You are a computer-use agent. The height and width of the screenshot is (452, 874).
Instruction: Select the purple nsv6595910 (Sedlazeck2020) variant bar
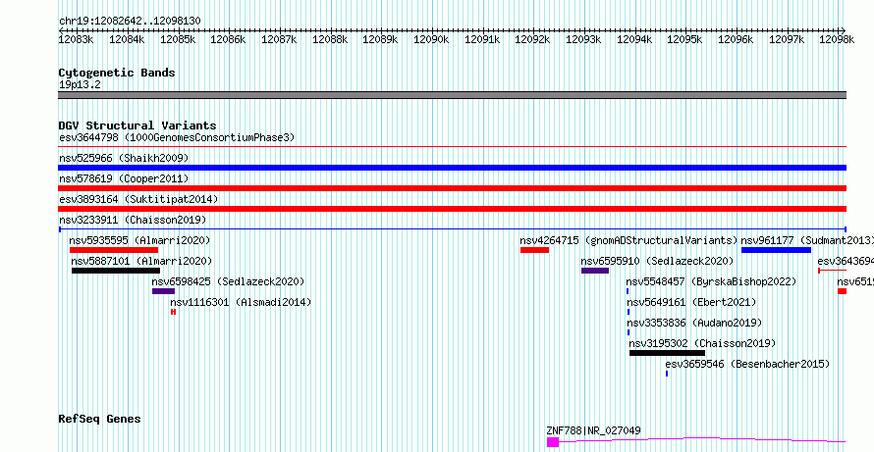(x=595, y=271)
